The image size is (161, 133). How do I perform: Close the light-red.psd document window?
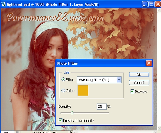click(158, 4)
